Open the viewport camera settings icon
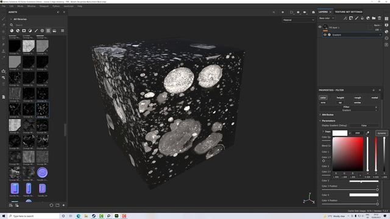This screenshot has width=390, height=219. tap(305, 12)
